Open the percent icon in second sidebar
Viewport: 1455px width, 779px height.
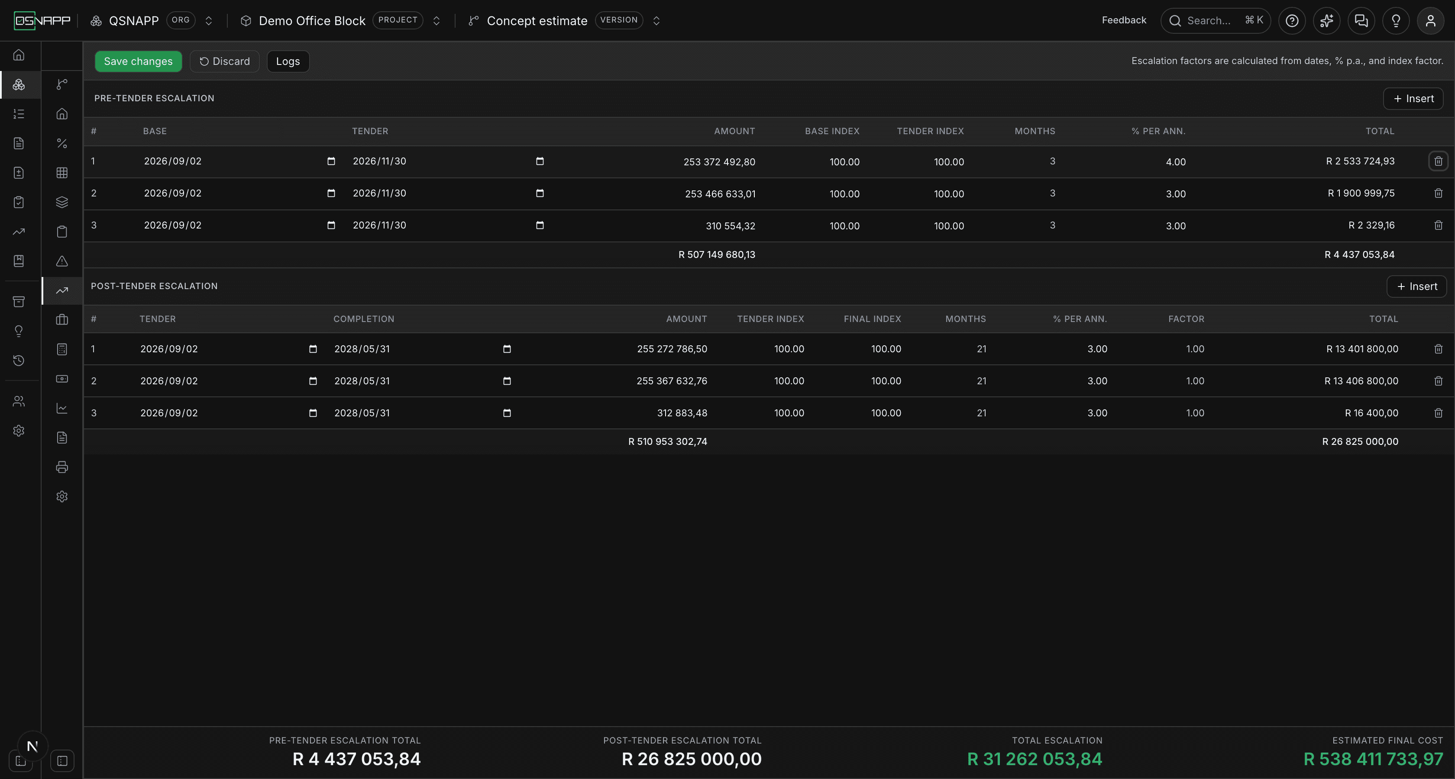62,143
